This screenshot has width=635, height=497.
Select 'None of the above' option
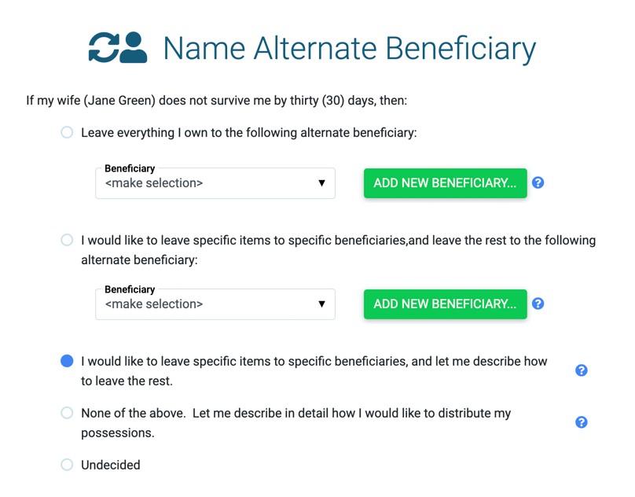66,412
